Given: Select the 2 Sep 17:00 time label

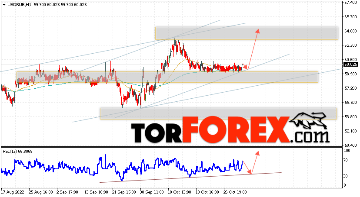Looking at the screenshot, I should point(67,192).
